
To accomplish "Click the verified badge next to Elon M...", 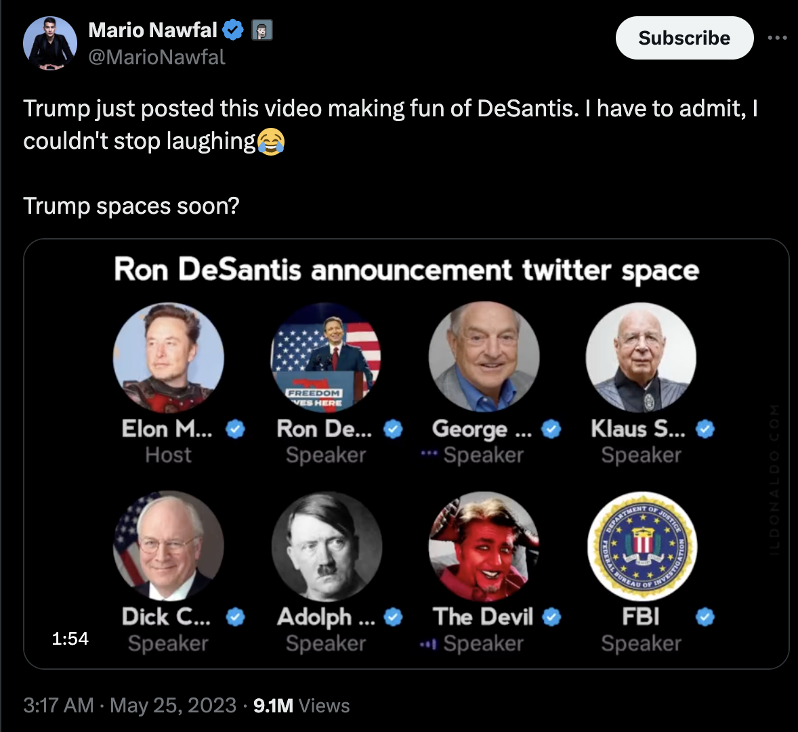I will point(235,429).
